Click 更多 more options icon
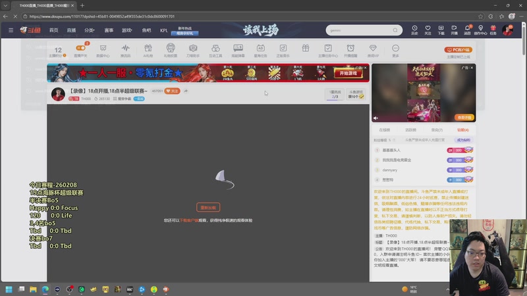The image size is (527, 296). click(x=396, y=51)
